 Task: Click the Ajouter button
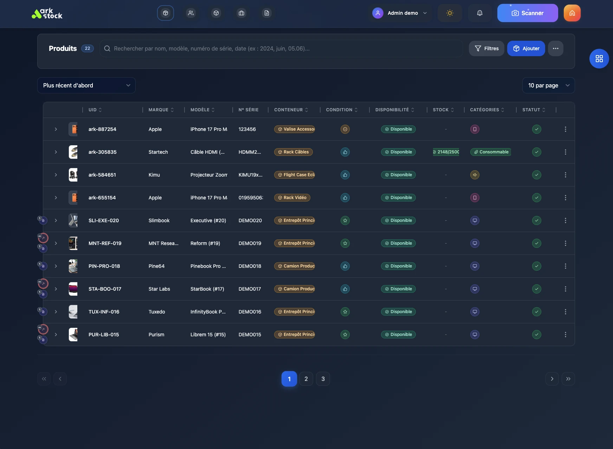526,48
